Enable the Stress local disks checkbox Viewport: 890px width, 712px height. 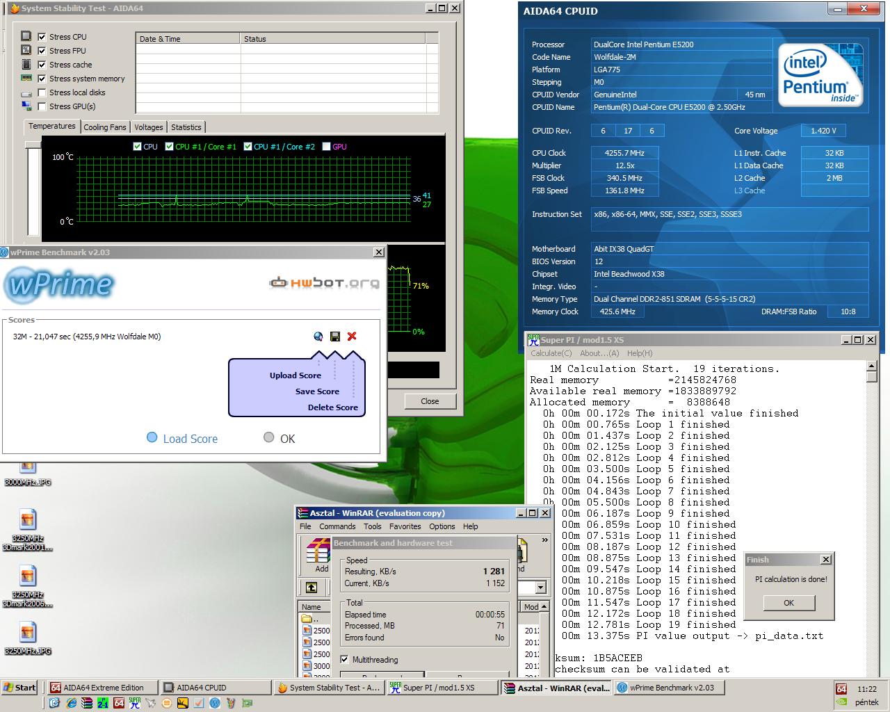pyautogui.click(x=42, y=92)
